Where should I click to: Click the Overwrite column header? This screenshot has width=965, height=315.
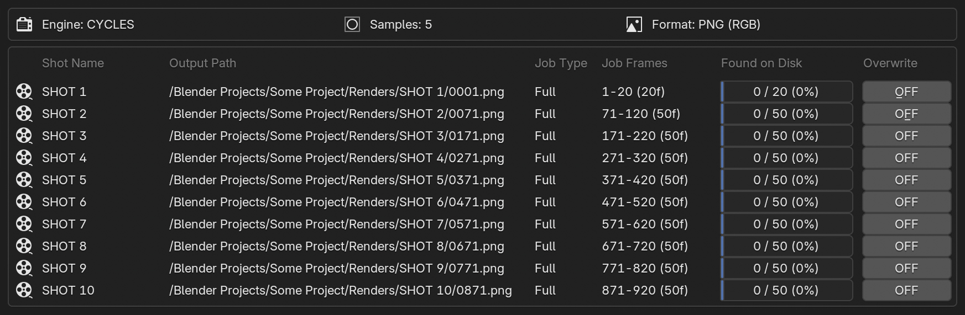click(890, 63)
